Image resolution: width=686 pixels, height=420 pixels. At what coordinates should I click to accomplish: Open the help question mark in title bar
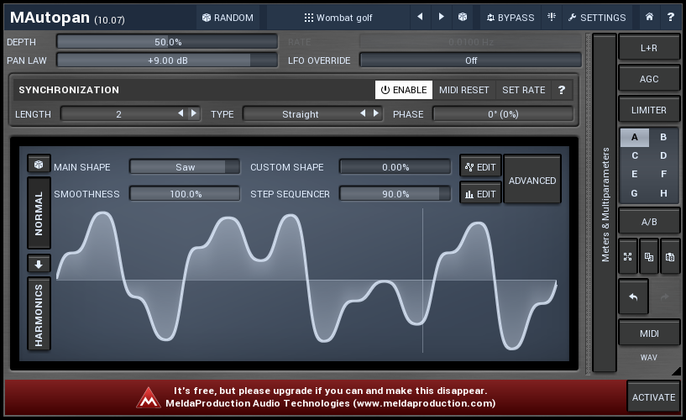point(670,17)
